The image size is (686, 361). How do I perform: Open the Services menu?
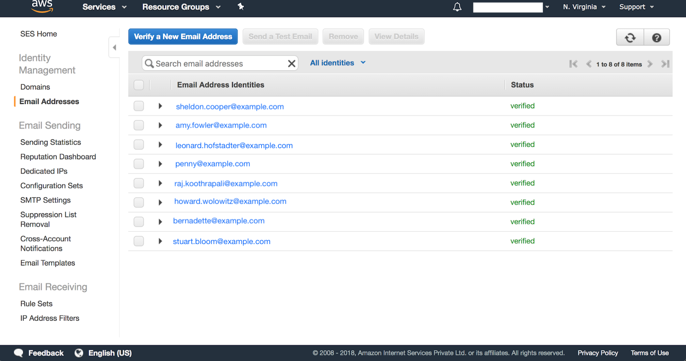(x=105, y=7)
